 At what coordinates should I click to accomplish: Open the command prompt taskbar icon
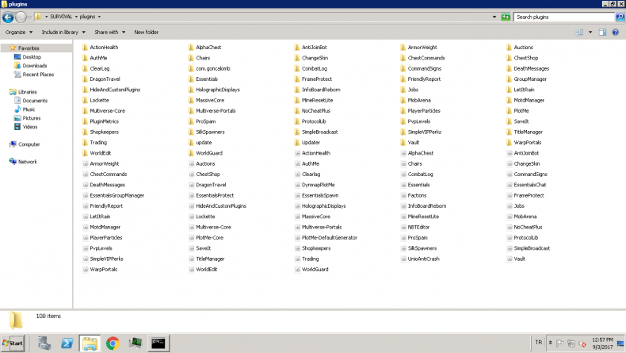[158, 343]
